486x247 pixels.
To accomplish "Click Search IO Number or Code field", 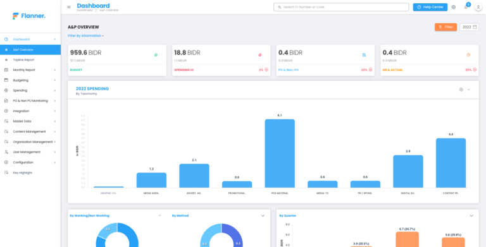I will (341, 7).
